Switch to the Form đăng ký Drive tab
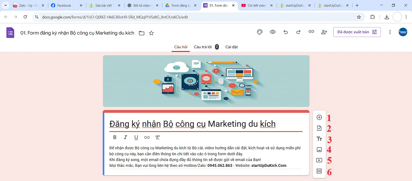The image size is (412, 181). point(181,5)
